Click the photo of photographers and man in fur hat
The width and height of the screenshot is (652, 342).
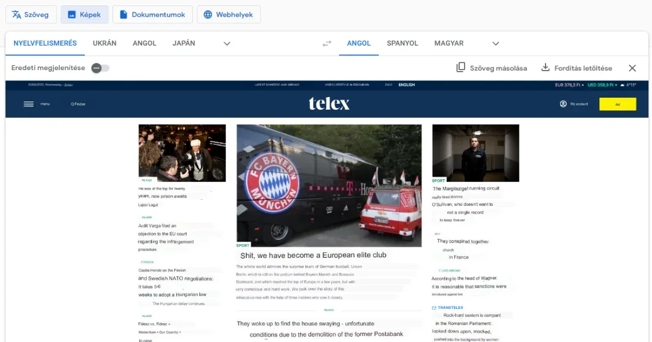182,153
